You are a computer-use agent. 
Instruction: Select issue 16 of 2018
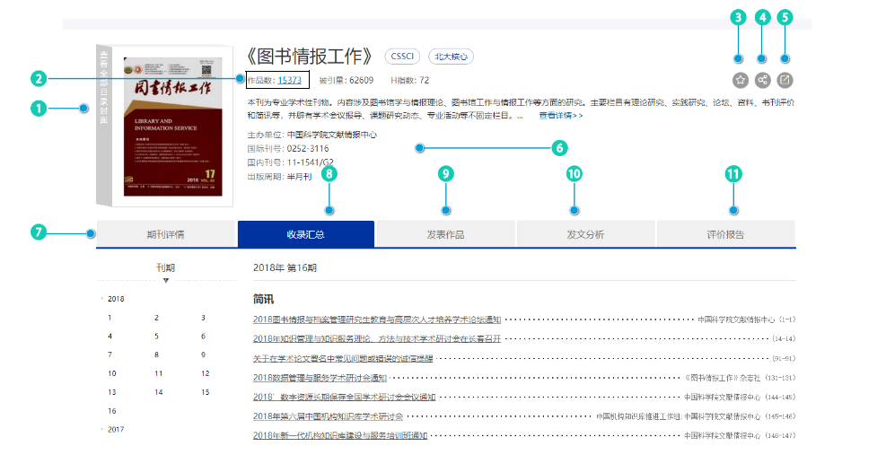point(112,411)
